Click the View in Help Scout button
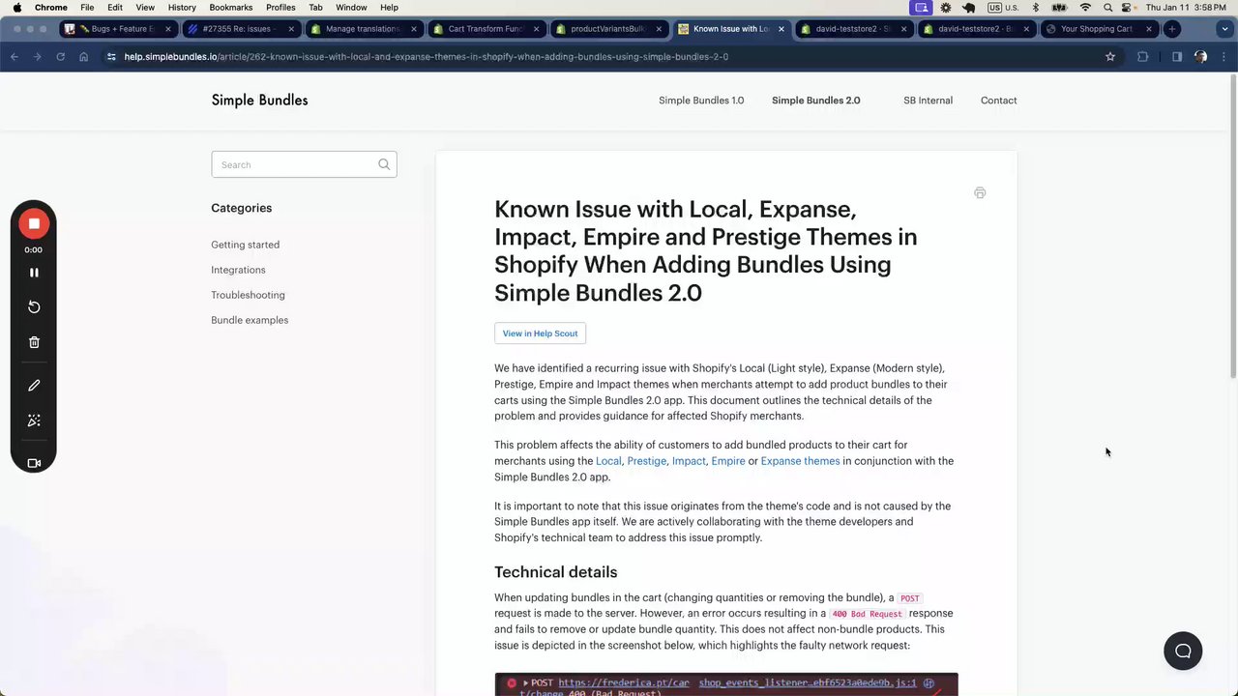 point(540,333)
